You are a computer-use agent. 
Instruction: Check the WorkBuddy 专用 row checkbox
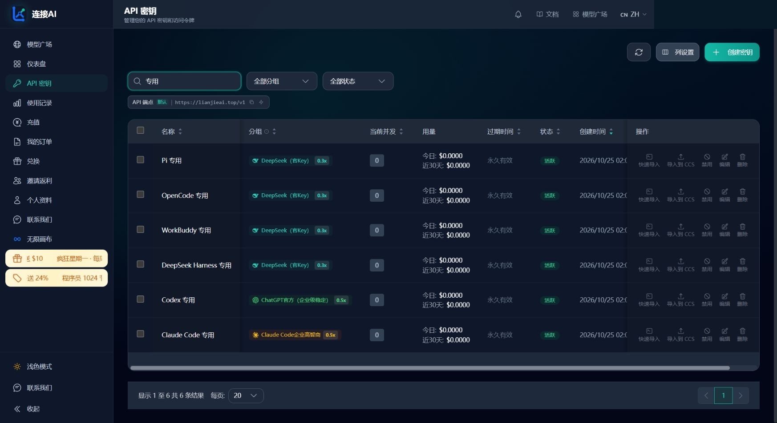pos(140,229)
